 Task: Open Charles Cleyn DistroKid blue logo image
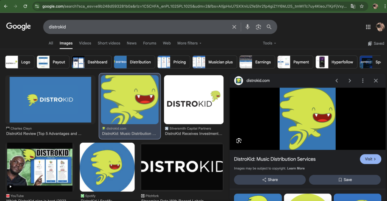pyautogui.click(x=50, y=100)
